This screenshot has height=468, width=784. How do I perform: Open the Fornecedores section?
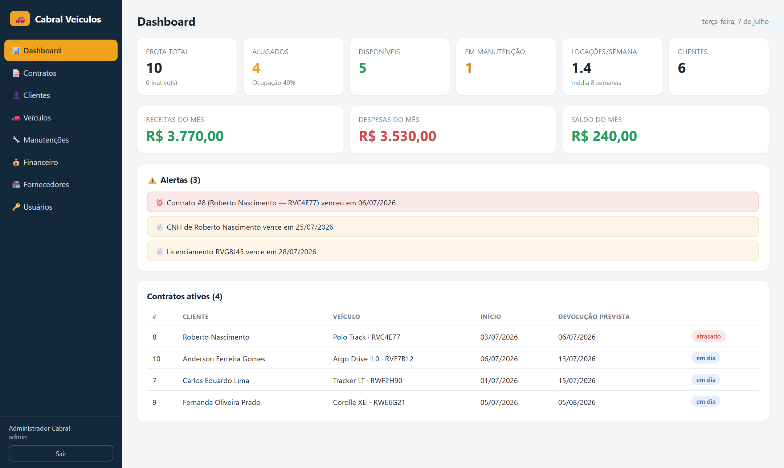coord(61,184)
